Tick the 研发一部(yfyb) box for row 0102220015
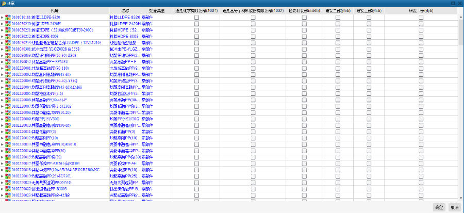Viewport: 464px width, 213px height. pos(421,157)
